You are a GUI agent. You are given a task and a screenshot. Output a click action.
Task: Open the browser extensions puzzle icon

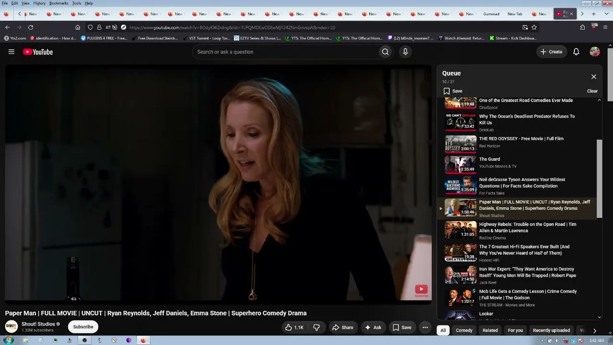[582, 27]
